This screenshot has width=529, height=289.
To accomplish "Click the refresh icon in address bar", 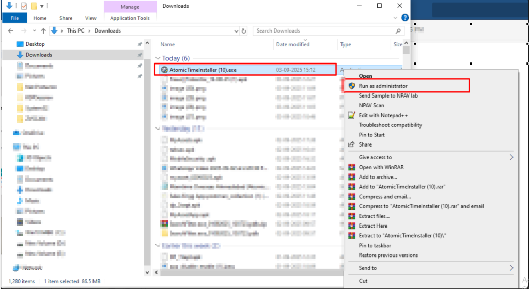I will click(245, 31).
